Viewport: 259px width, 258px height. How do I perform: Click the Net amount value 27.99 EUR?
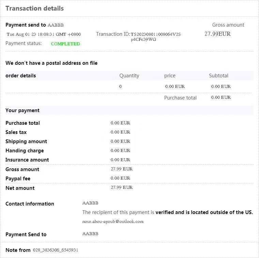122,187
